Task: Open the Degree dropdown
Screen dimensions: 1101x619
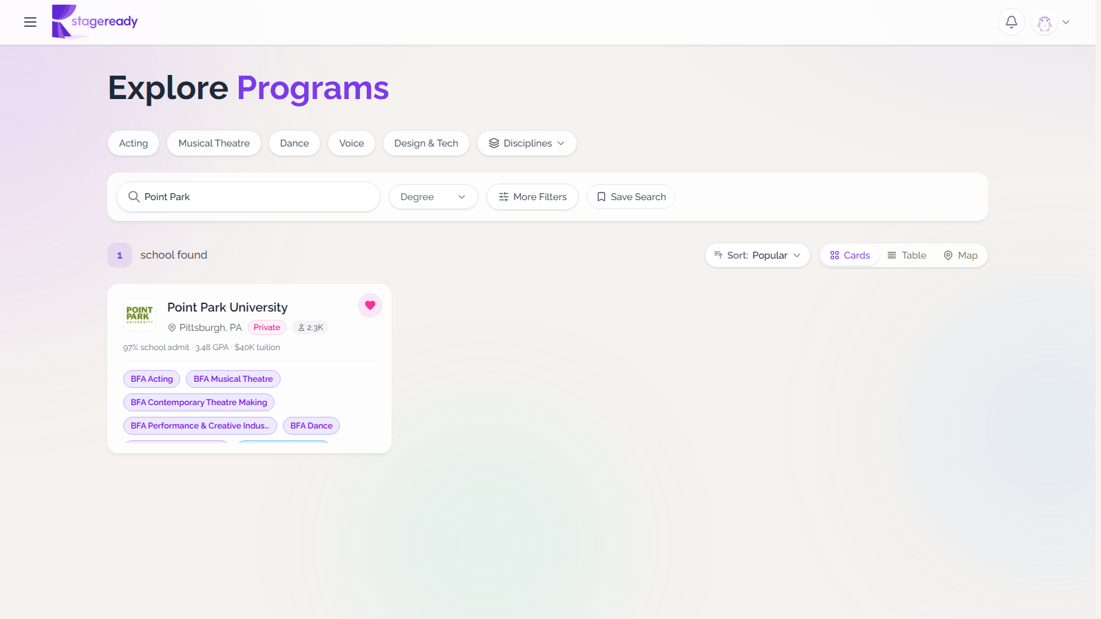Action: 434,197
